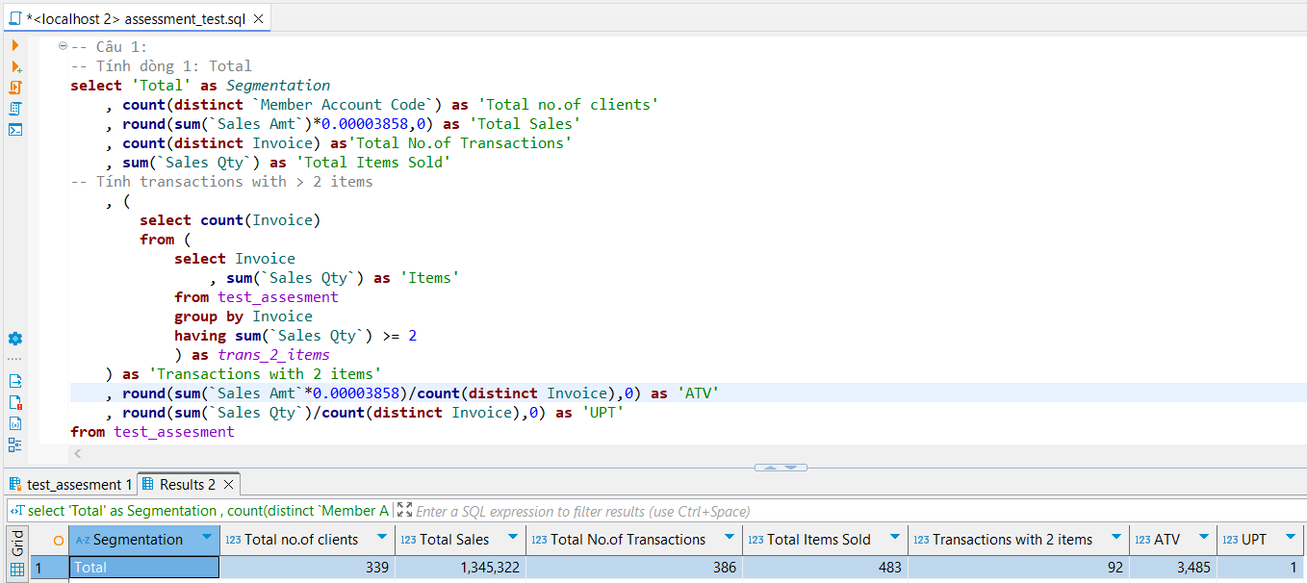Click the displayed query text in filter bar
Viewport: 1307px width, 583px height.
pos(208,511)
